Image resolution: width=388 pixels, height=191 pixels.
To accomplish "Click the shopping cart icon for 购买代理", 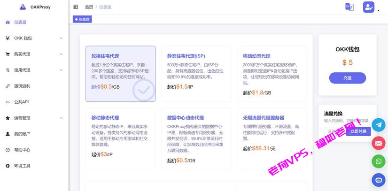I will click(8, 54).
